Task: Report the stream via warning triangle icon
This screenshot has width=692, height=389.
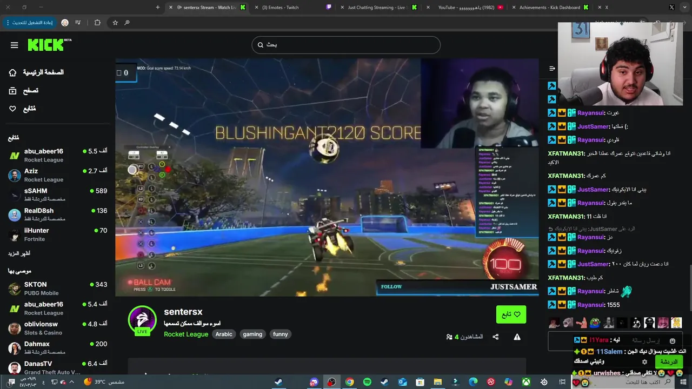Action: tap(517, 337)
